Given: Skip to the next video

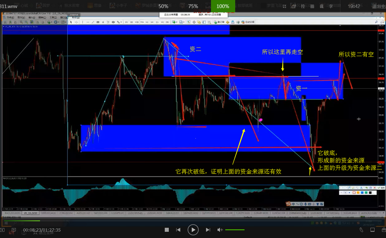Looking at the screenshot, I should tap(208, 230).
